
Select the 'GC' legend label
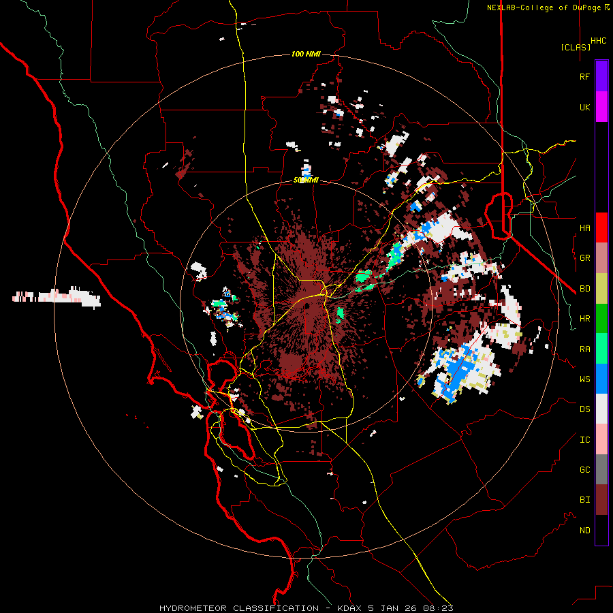(584, 470)
